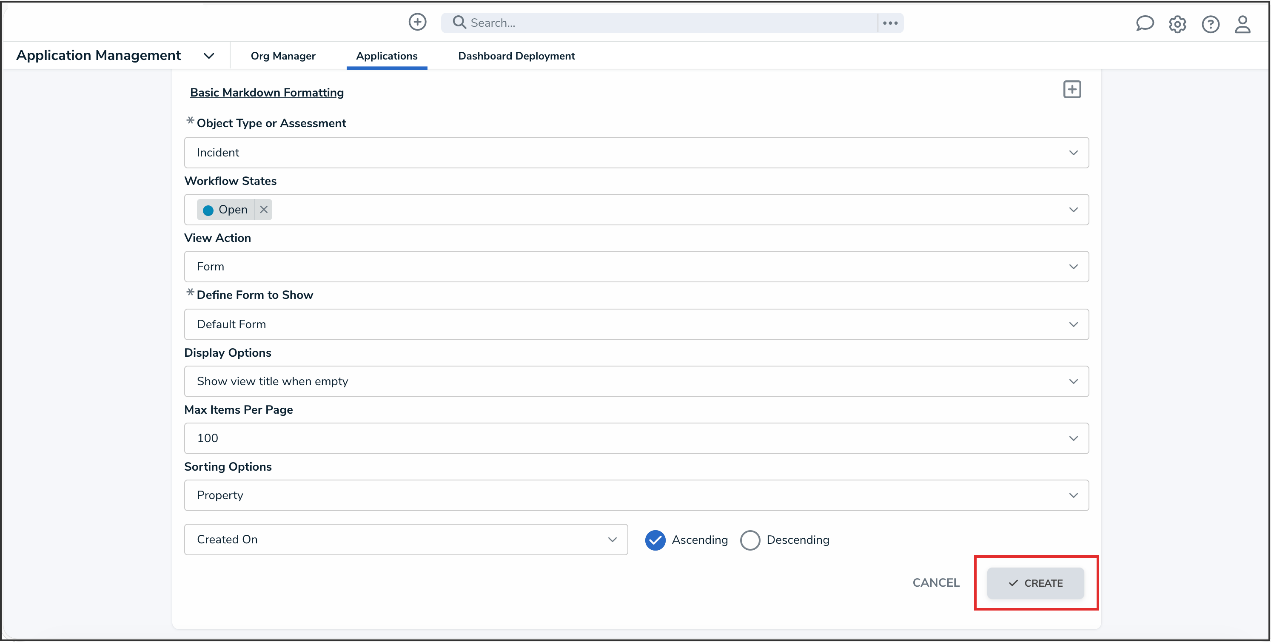Switch to the Dashboard Deployment tab
The width and height of the screenshot is (1271, 642).
516,56
